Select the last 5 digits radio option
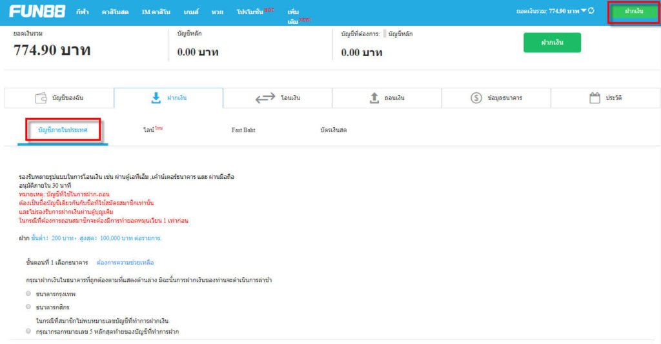661x344 pixels. (x=28, y=331)
